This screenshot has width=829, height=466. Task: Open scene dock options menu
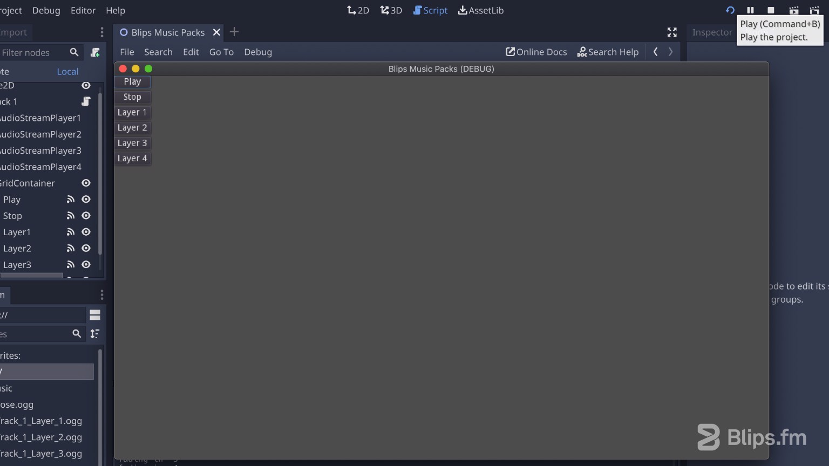[101, 32]
